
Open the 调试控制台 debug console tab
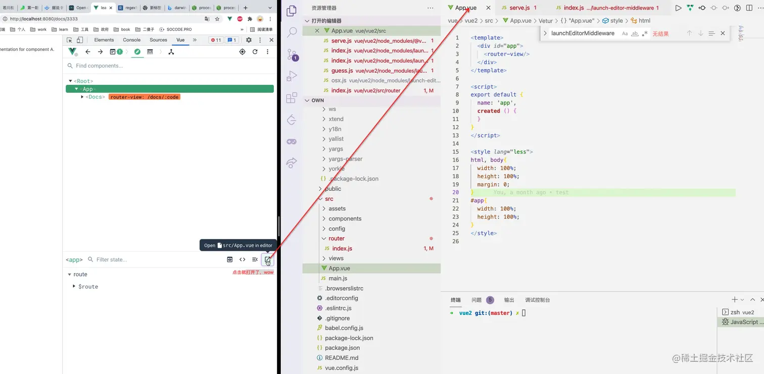click(x=538, y=300)
